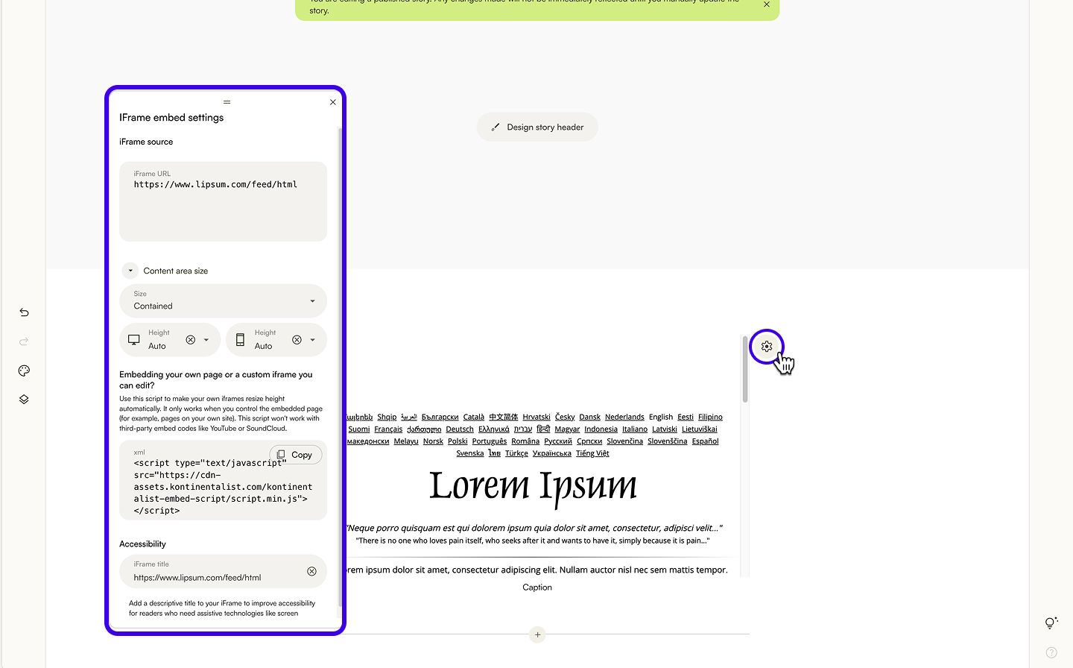Clear the mobile height value
Image resolution: width=1073 pixels, height=668 pixels.
click(297, 340)
